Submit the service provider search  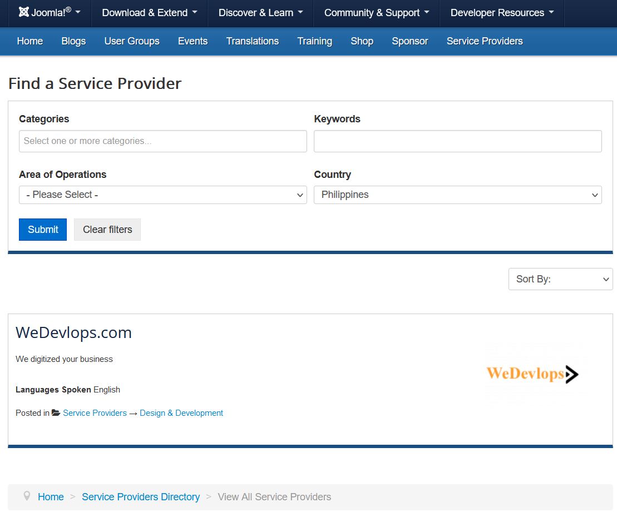[43, 229]
